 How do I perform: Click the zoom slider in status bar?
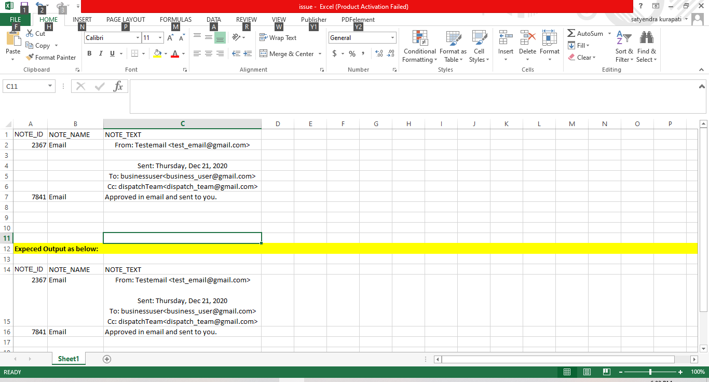pyautogui.click(x=650, y=372)
